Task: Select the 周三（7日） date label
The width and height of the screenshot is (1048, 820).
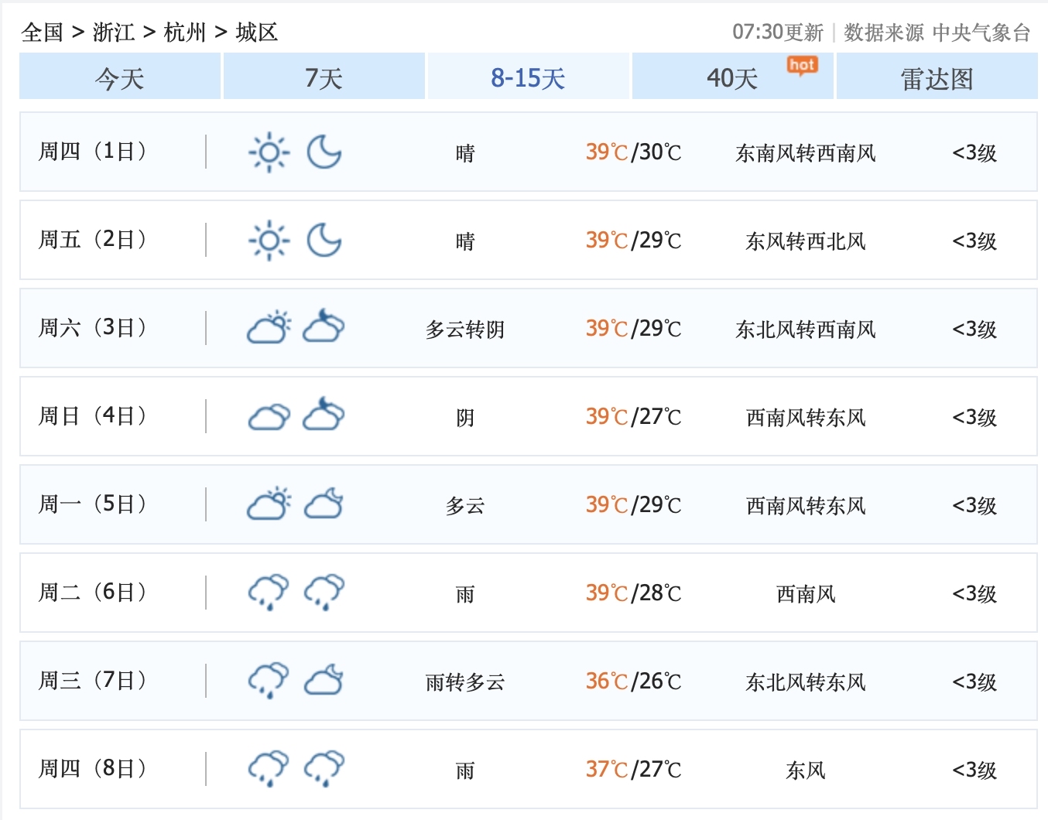Action: tap(92, 681)
